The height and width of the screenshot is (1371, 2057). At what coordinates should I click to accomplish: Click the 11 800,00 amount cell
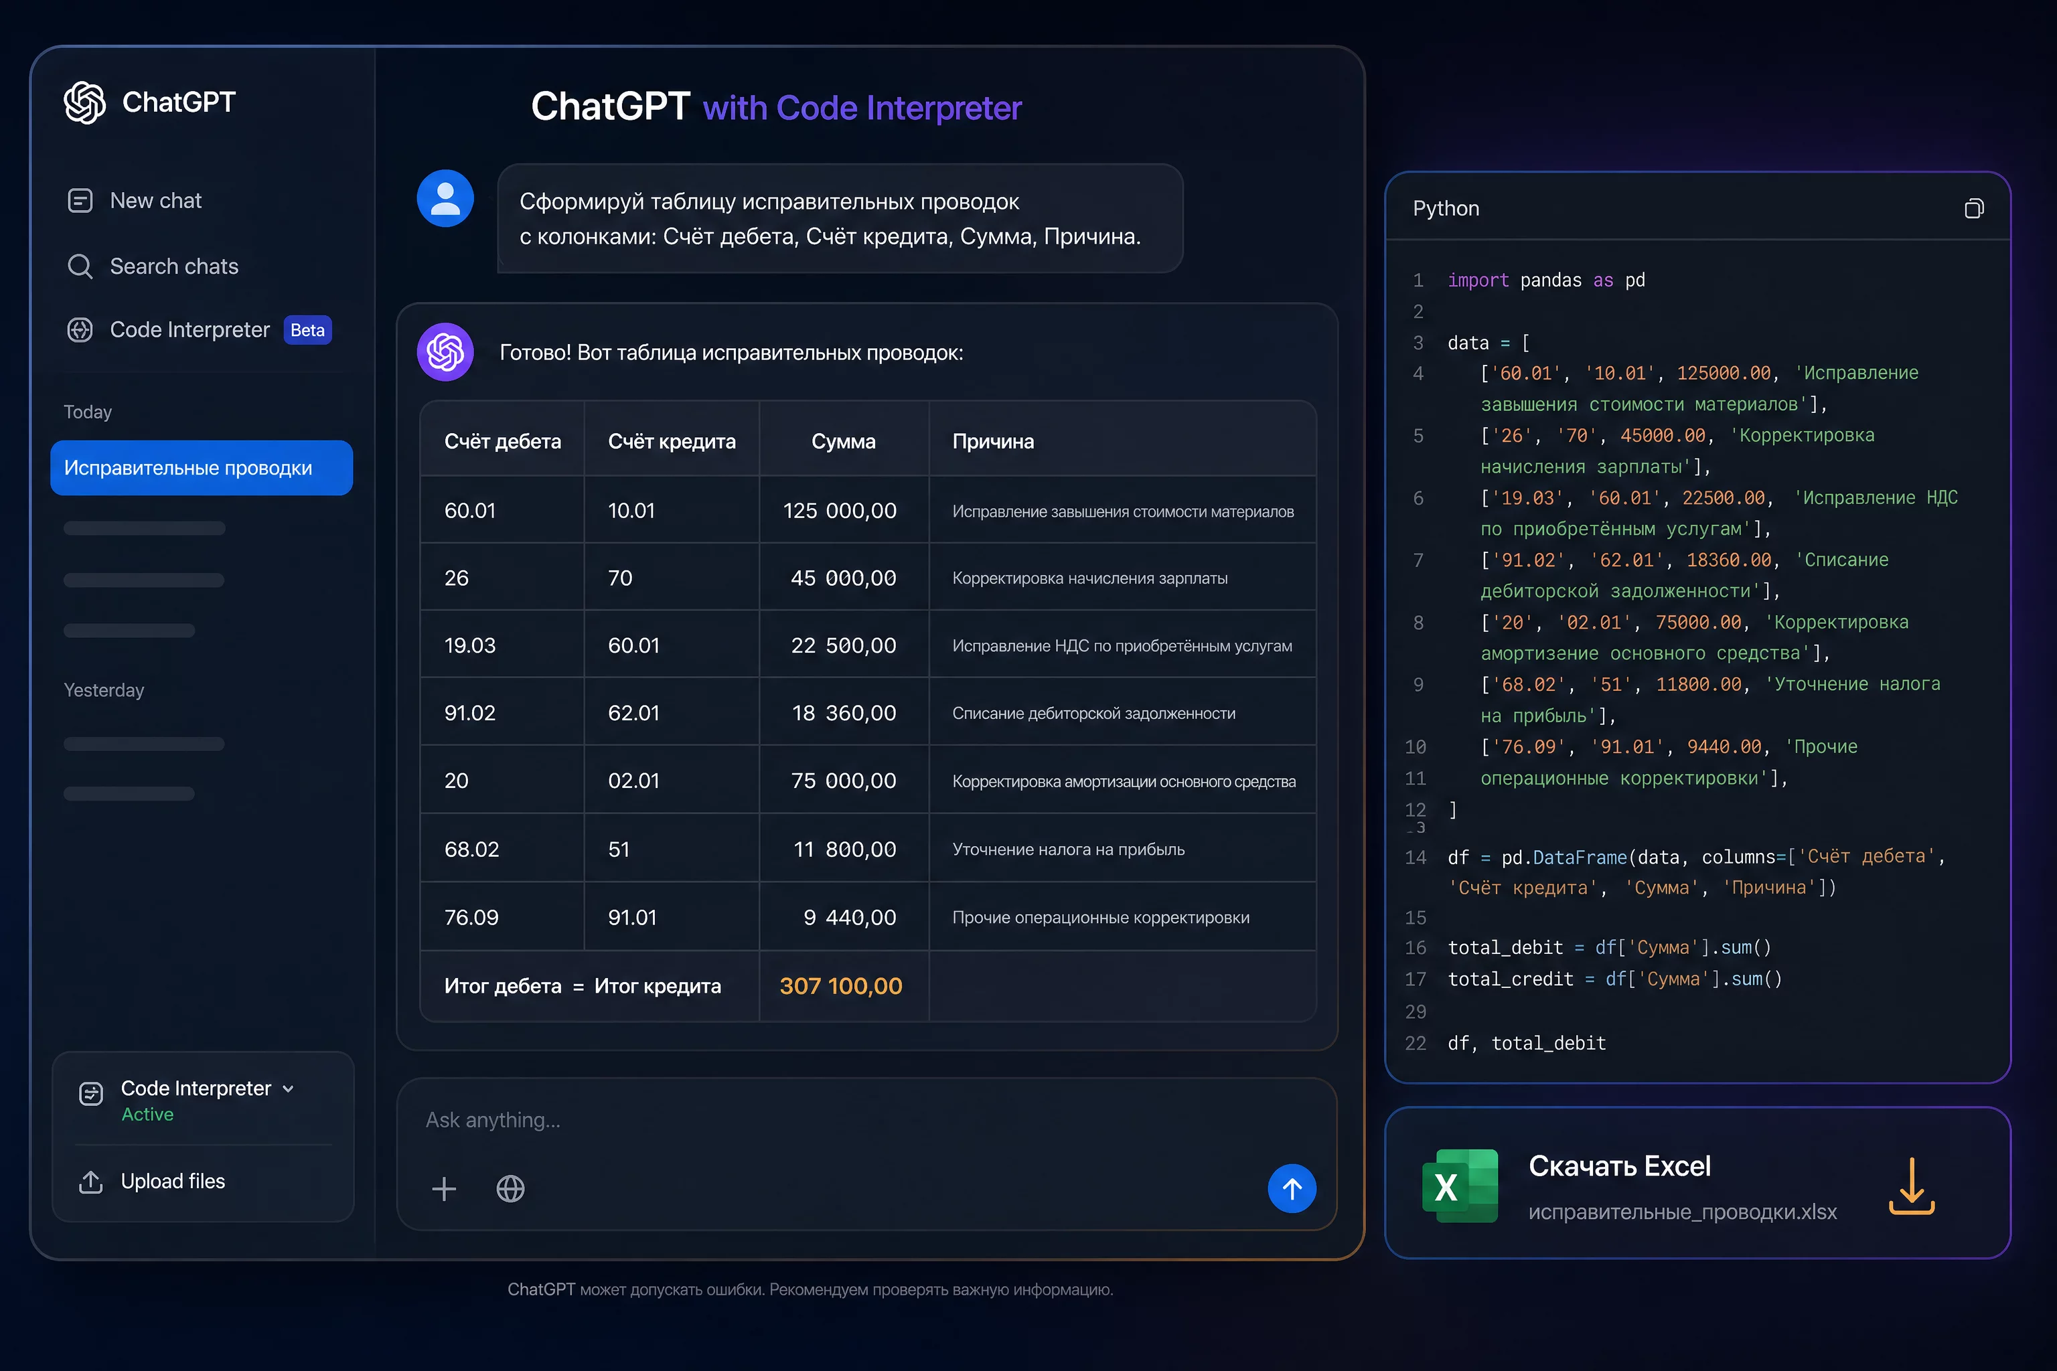point(844,849)
